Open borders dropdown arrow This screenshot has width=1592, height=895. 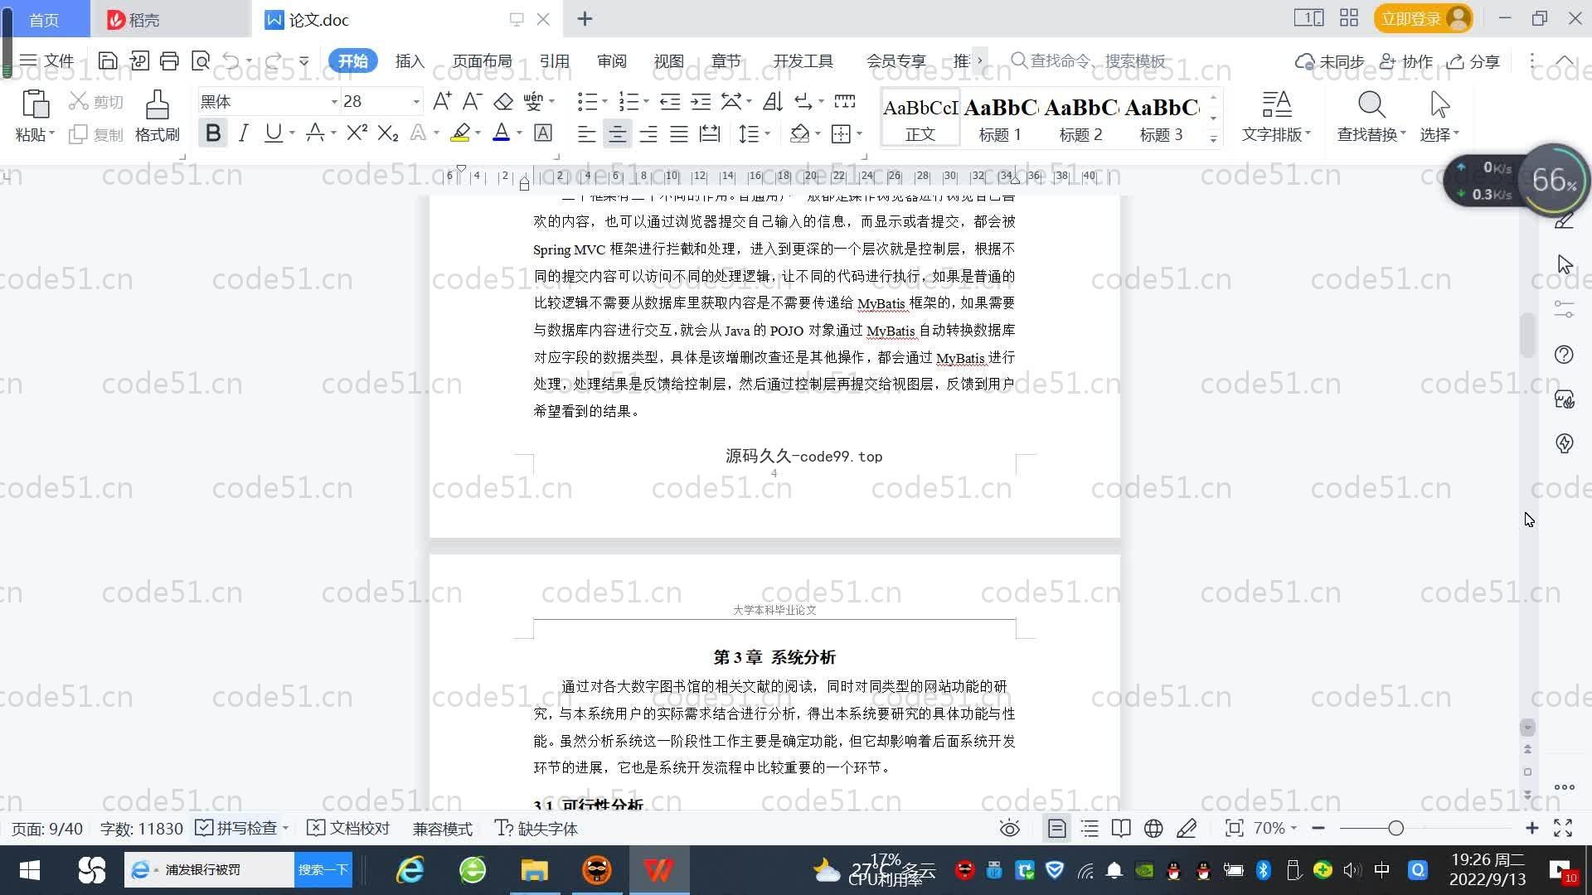(x=859, y=133)
